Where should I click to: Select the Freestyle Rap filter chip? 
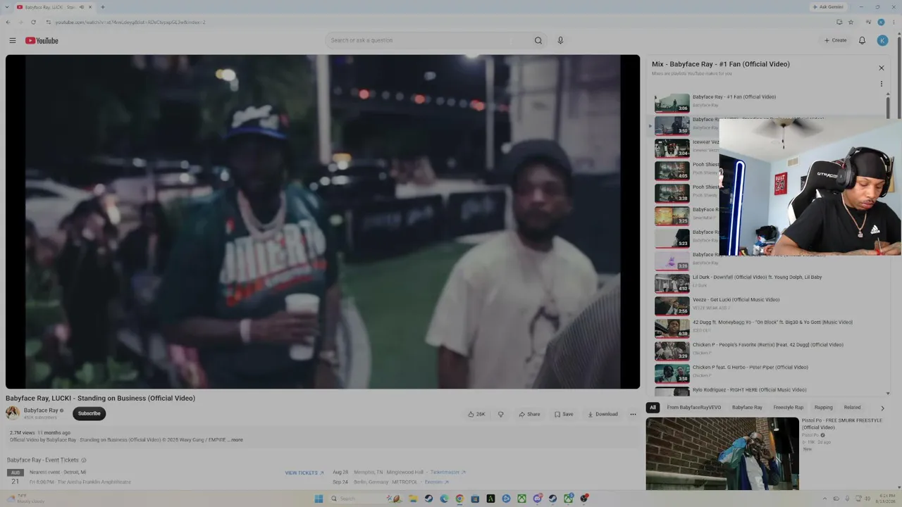(x=789, y=408)
